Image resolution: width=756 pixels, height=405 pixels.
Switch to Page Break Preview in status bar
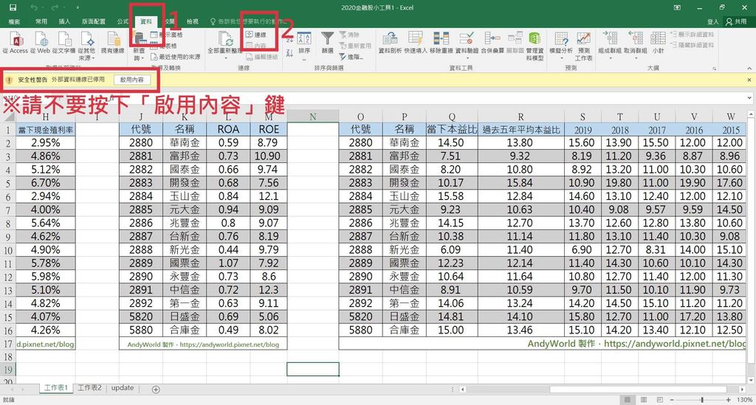pos(659,400)
